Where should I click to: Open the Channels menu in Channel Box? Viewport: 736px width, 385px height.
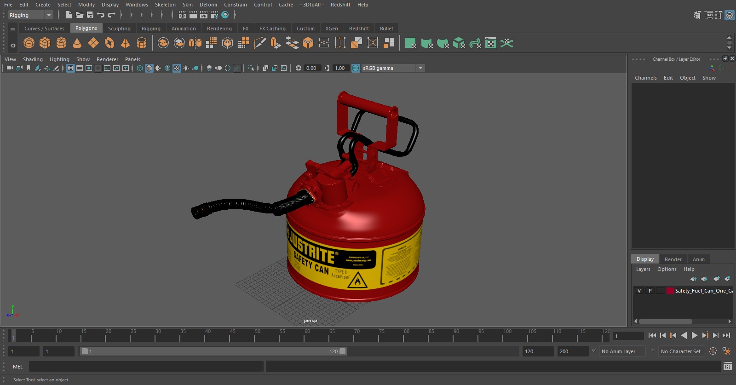click(x=646, y=78)
